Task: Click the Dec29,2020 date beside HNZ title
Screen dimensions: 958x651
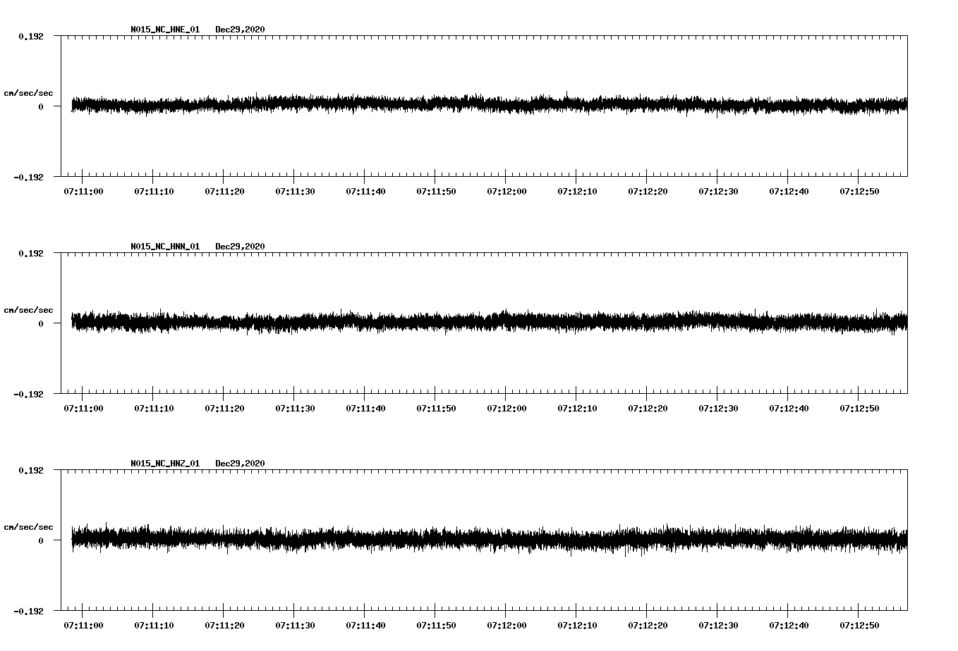Action: click(x=240, y=464)
